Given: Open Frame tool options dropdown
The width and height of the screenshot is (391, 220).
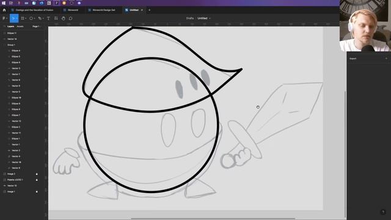Looking at the screenshot, I should (x=26, y=18).
